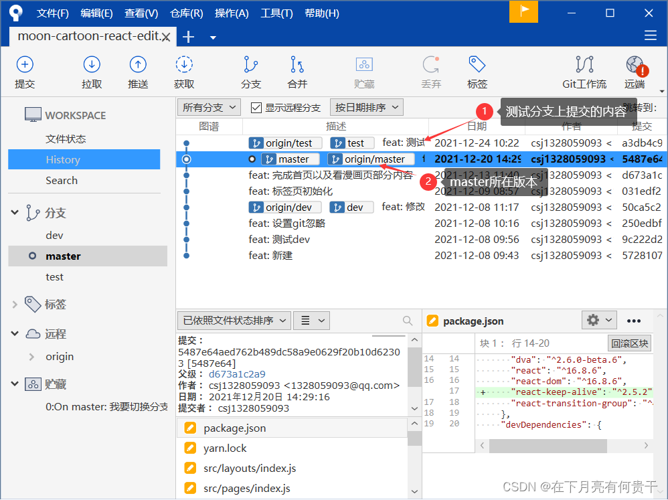Expand the origin remote node
This screenshot has height=500, width=668.
point(31,357)
